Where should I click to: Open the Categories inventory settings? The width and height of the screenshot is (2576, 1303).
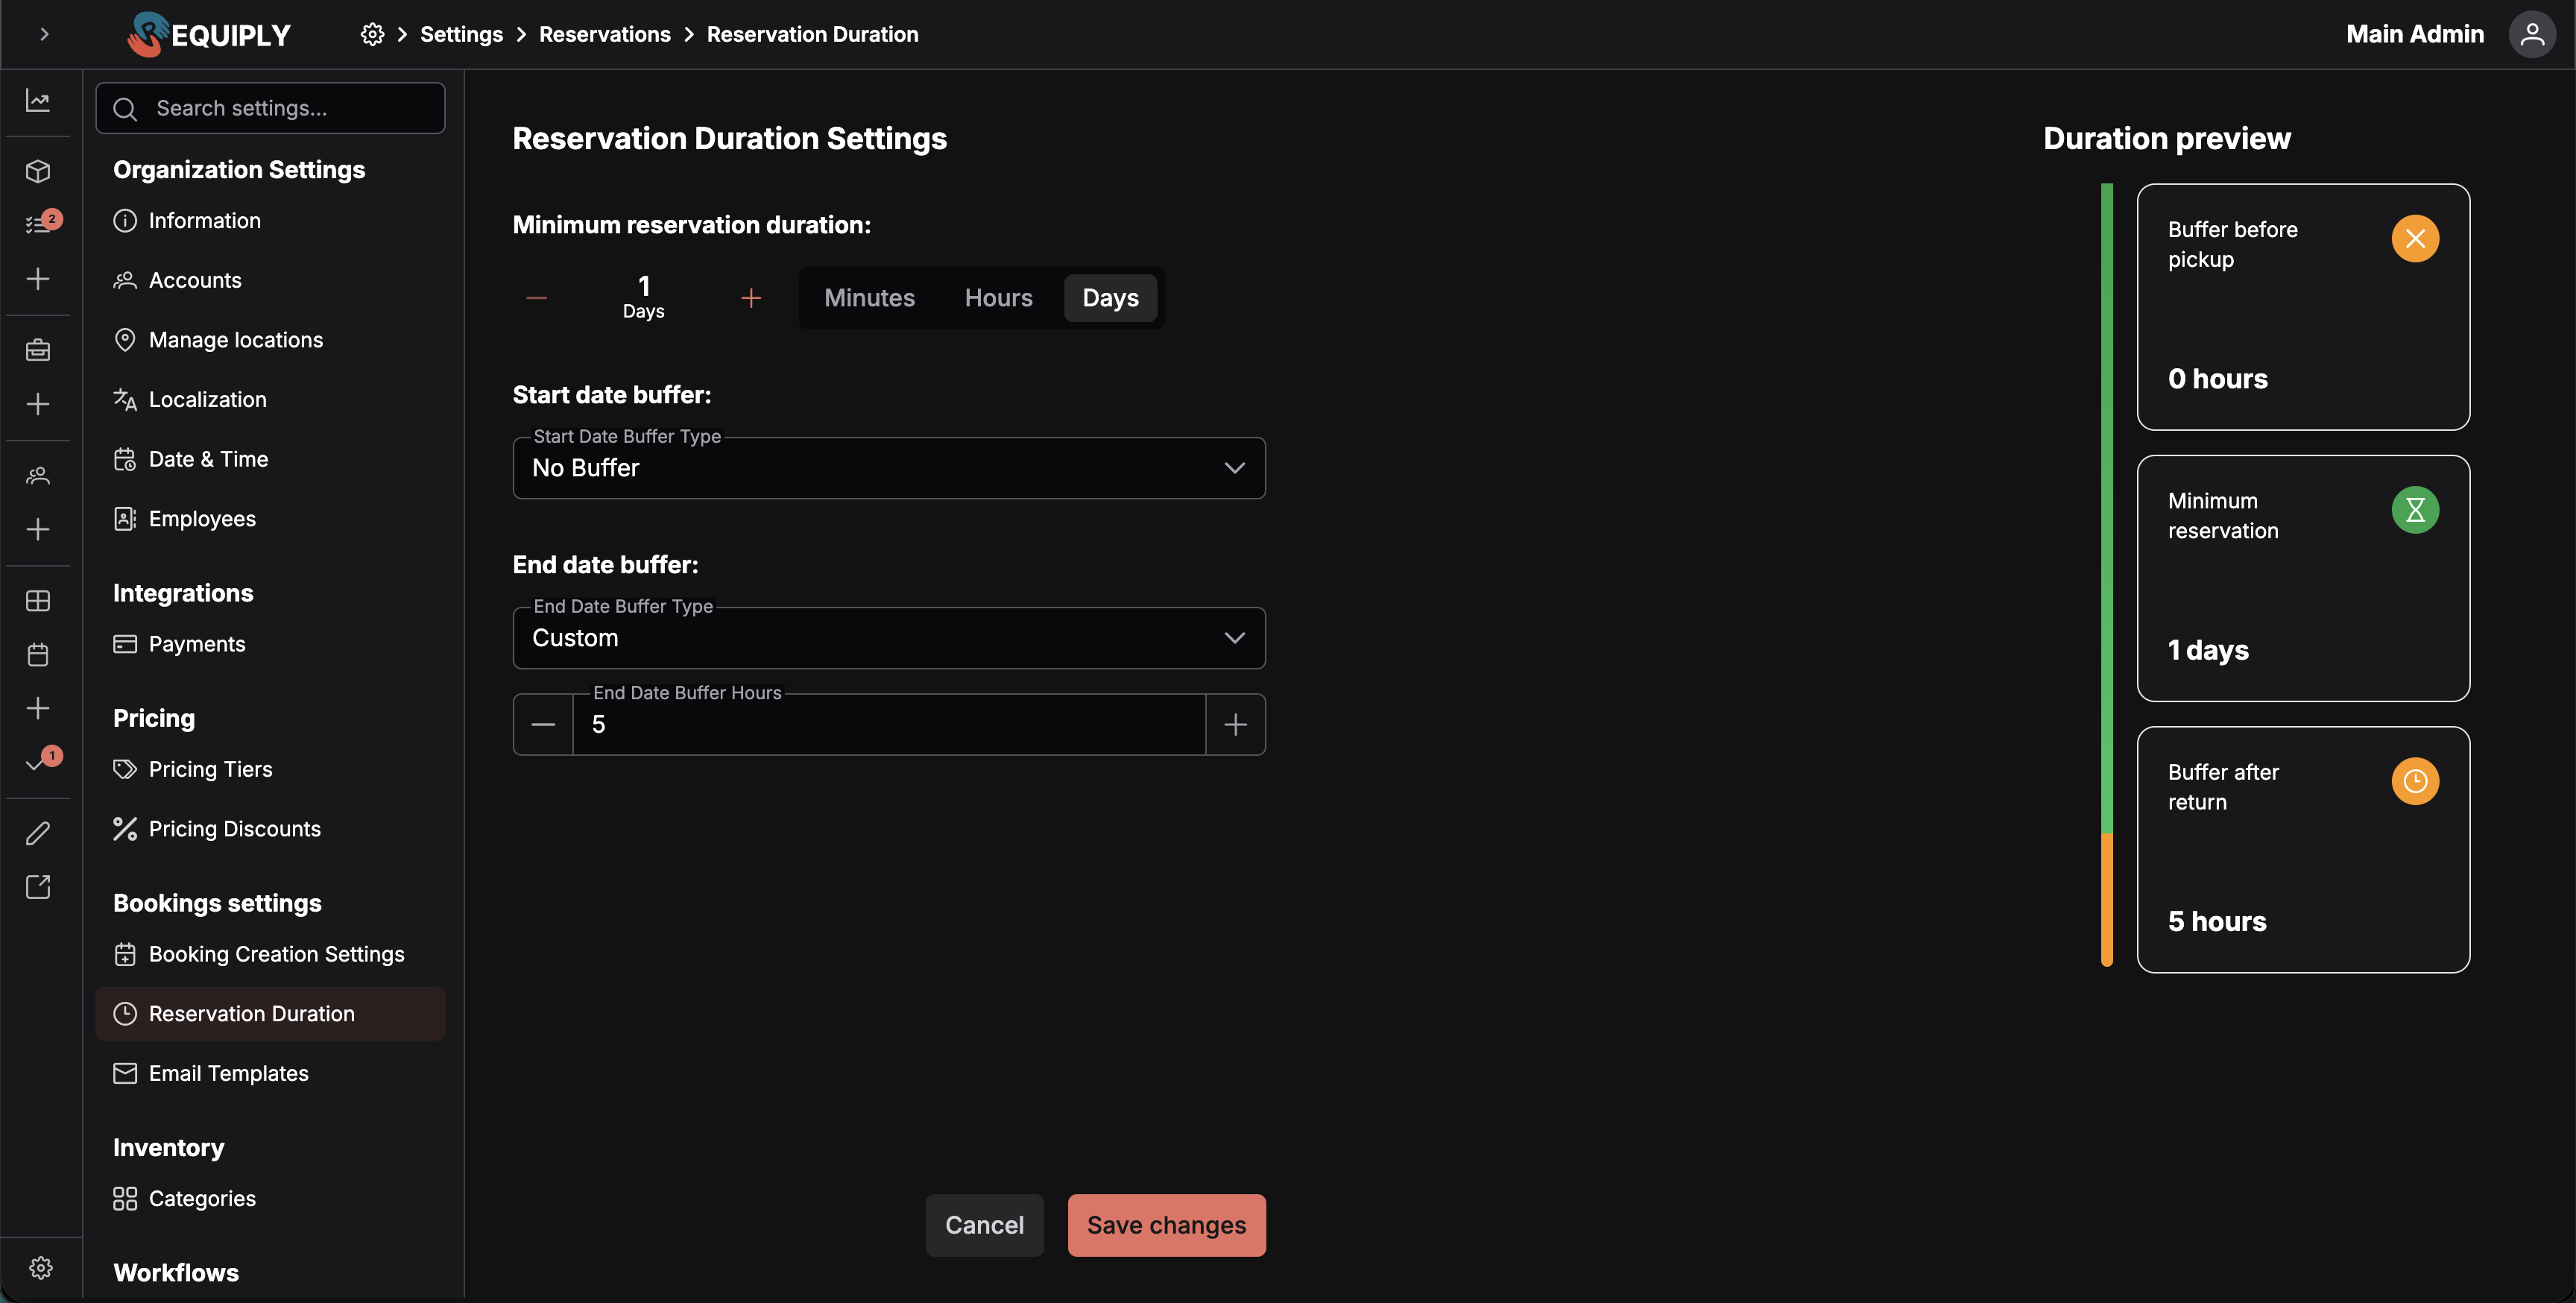coord(270,1198)
